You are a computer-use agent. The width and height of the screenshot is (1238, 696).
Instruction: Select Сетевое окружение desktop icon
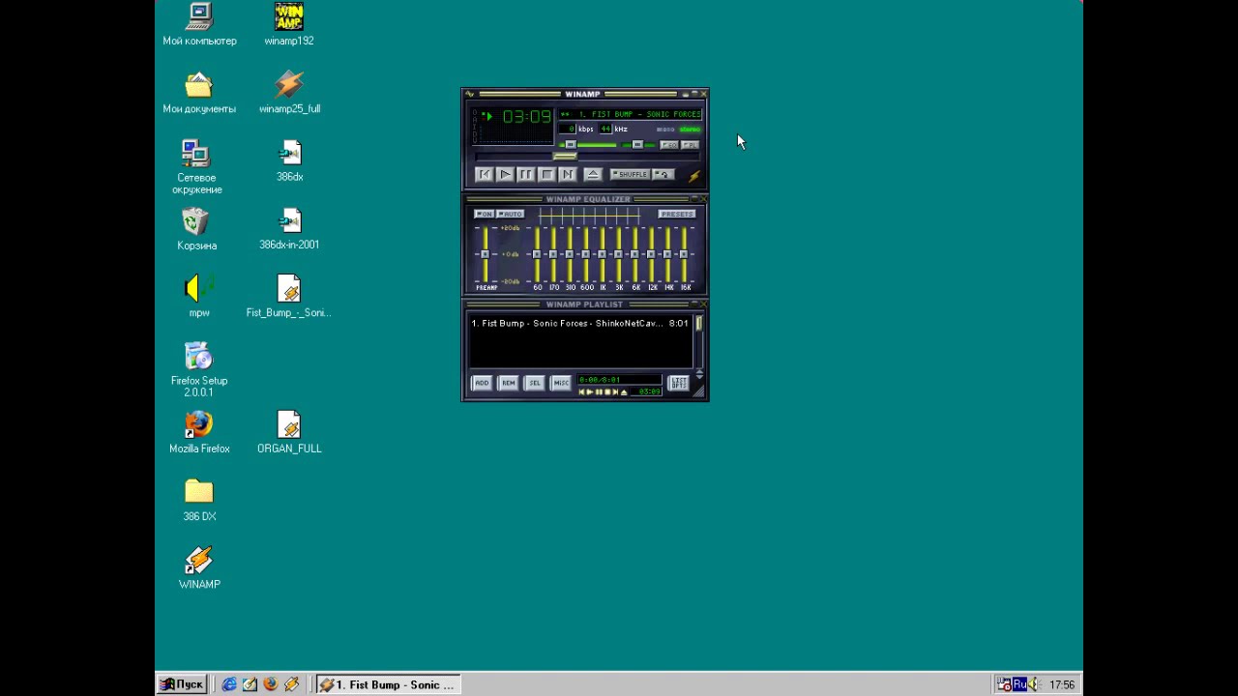[x=197, y=166]
